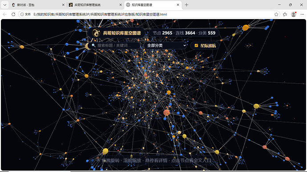Click the magnifier search icon
Viewport: 307px width, 172px height.
93,45
